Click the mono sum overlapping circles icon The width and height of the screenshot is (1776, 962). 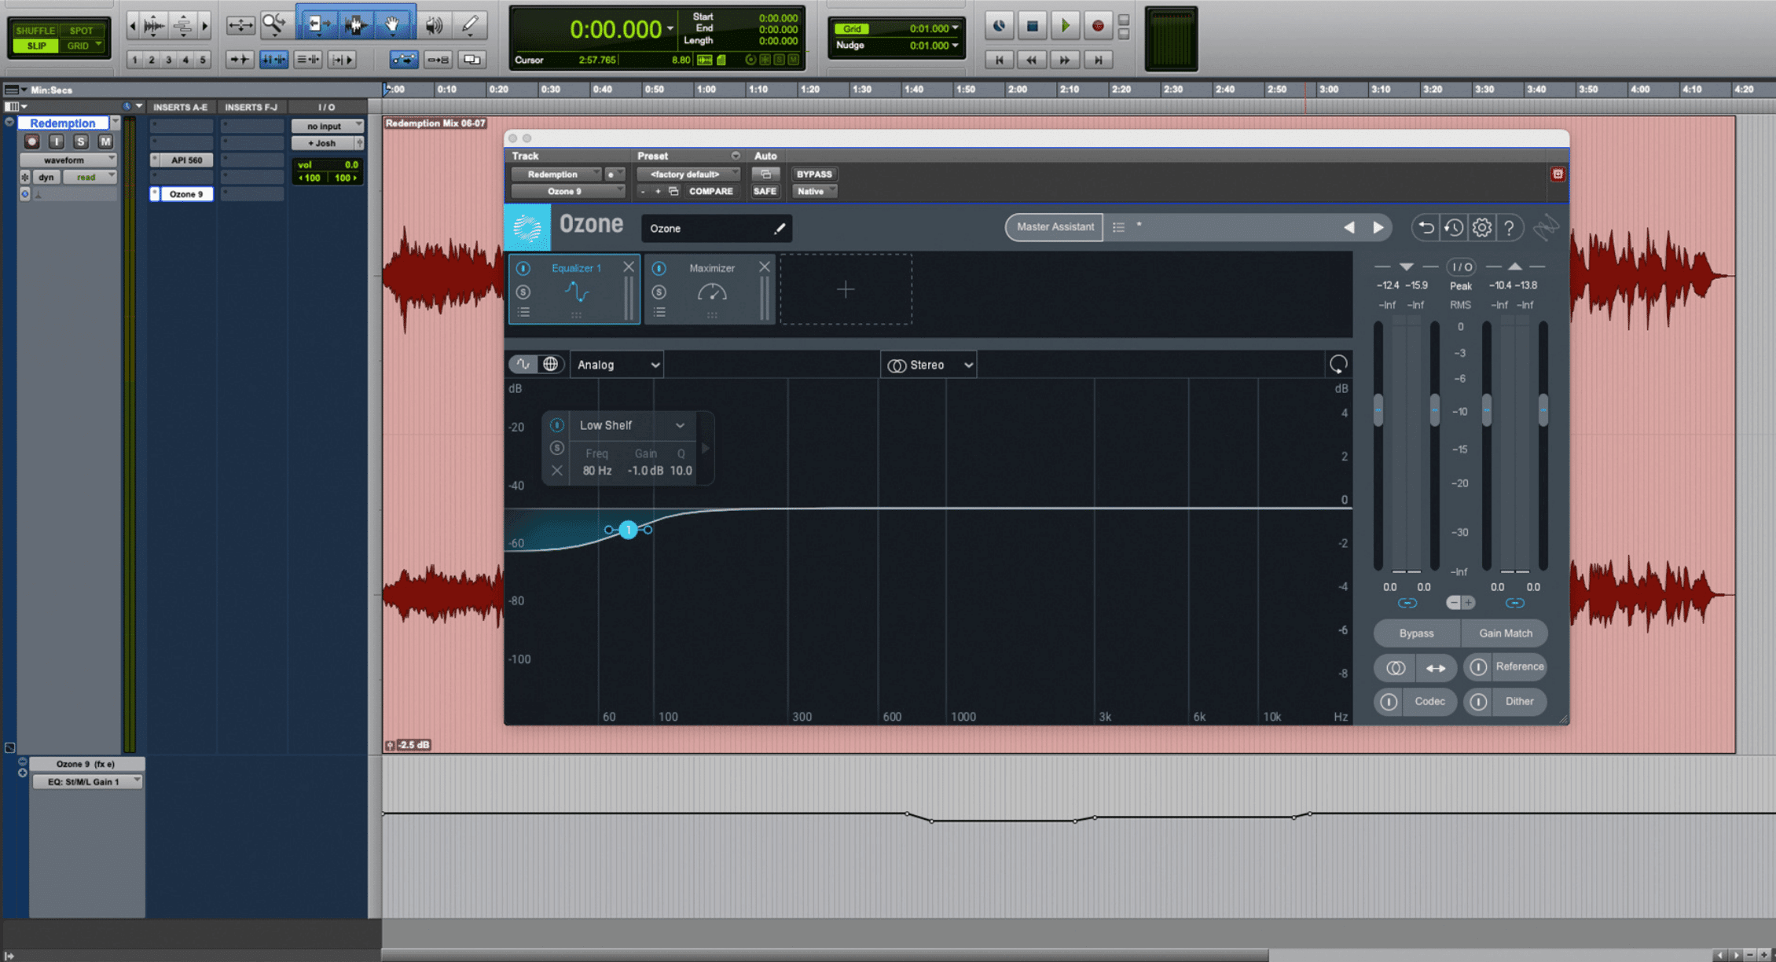(1396, 668)
